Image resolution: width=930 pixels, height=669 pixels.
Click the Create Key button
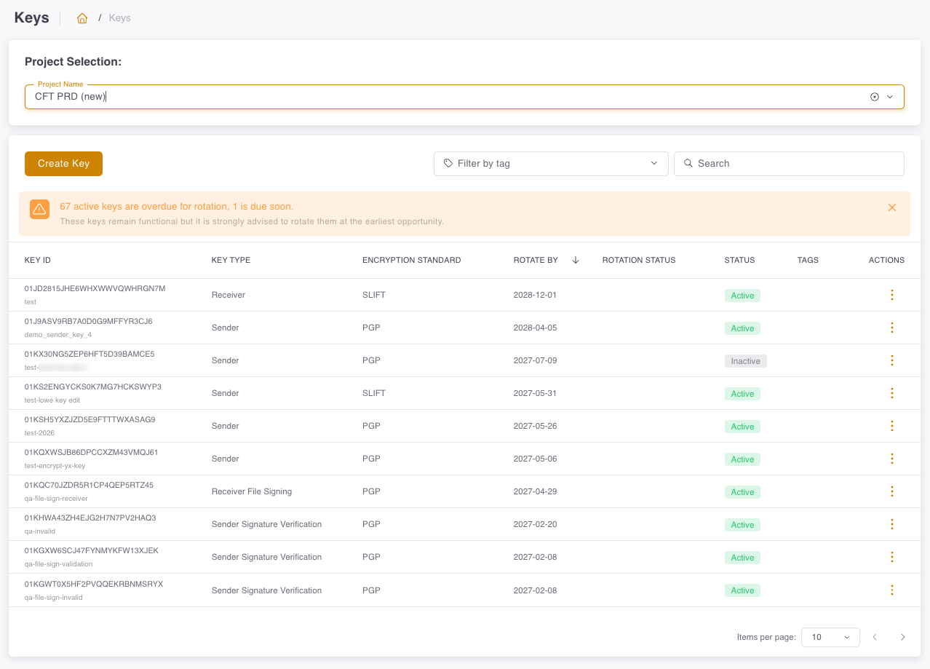(63, 164)
